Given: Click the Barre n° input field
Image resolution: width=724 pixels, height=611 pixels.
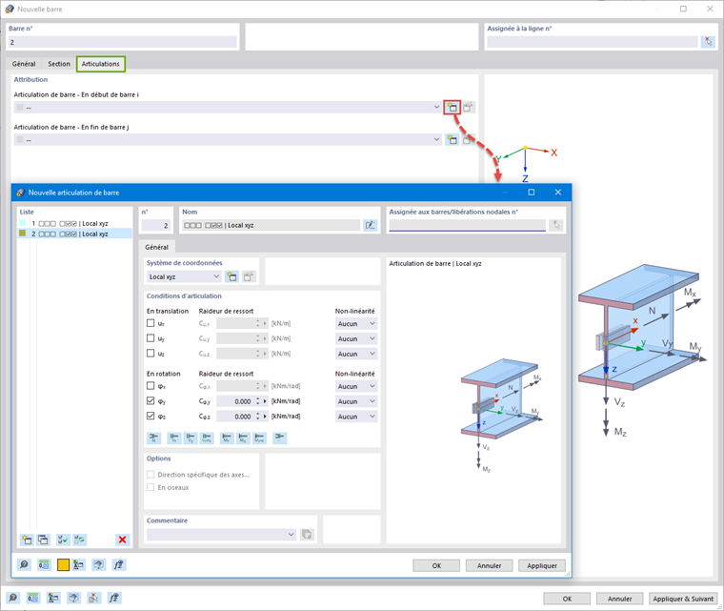Looking at the screenshot, I should (x=123, y=42).
